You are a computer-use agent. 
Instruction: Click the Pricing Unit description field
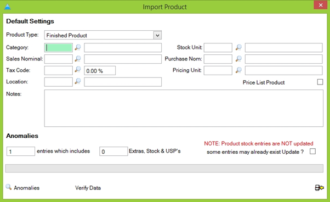(x=284, y=70)
